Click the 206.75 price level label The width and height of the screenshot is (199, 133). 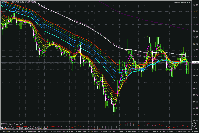coord(195,121)
